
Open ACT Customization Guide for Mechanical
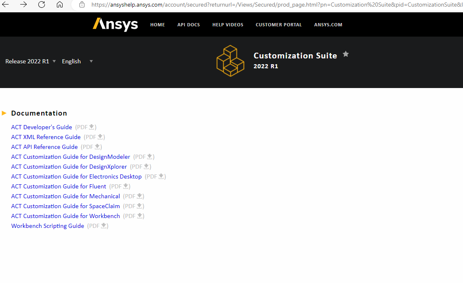point(65,196)
